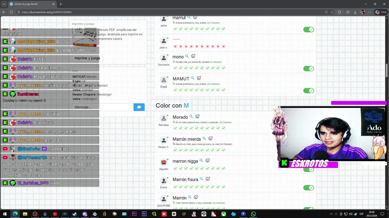Image resolution: width=389 pixels, height=218 pixels.
Task: Open WhatsApp from the taskbar
Action: point(253,214)
